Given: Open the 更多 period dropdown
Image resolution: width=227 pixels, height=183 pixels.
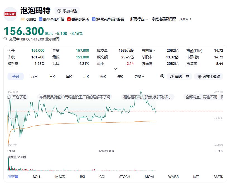Looking at the screenshot, I should (x=139, y=77).
